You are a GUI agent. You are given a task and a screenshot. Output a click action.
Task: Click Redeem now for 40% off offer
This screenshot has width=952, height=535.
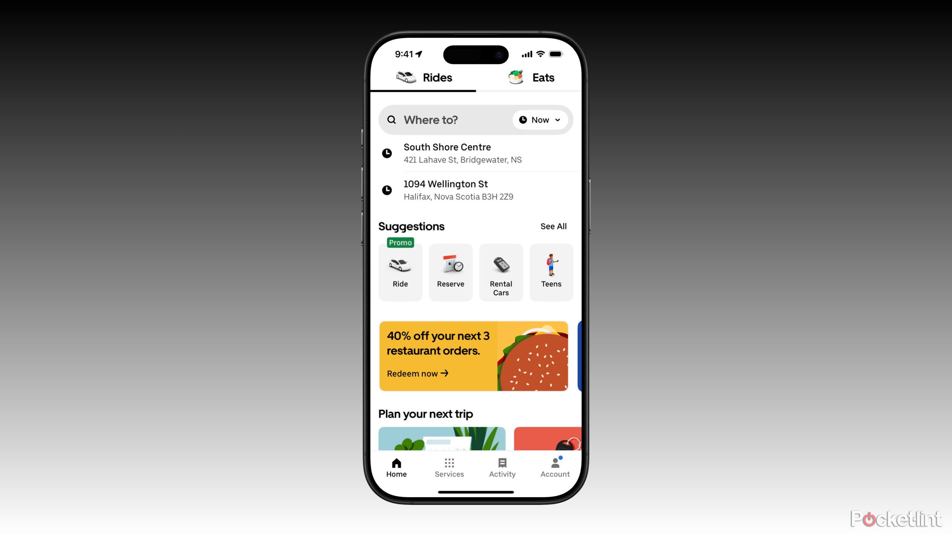point(416,373)
